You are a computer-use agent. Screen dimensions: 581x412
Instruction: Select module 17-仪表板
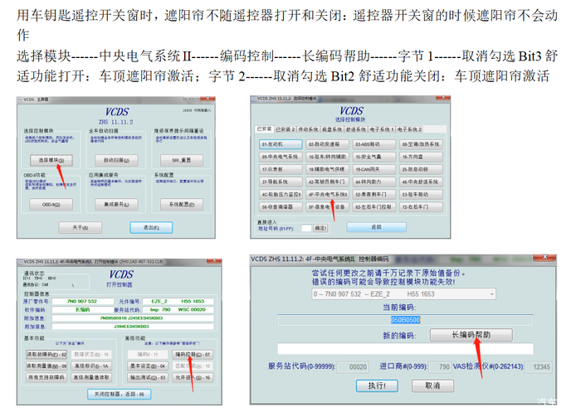pos(281,170)
